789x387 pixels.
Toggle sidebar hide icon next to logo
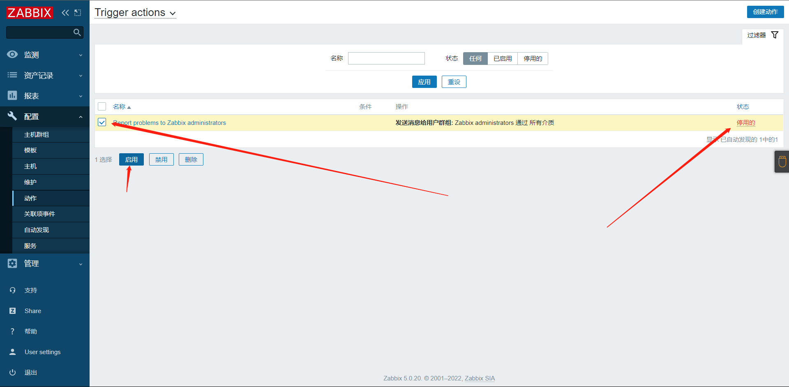[78, 13]
